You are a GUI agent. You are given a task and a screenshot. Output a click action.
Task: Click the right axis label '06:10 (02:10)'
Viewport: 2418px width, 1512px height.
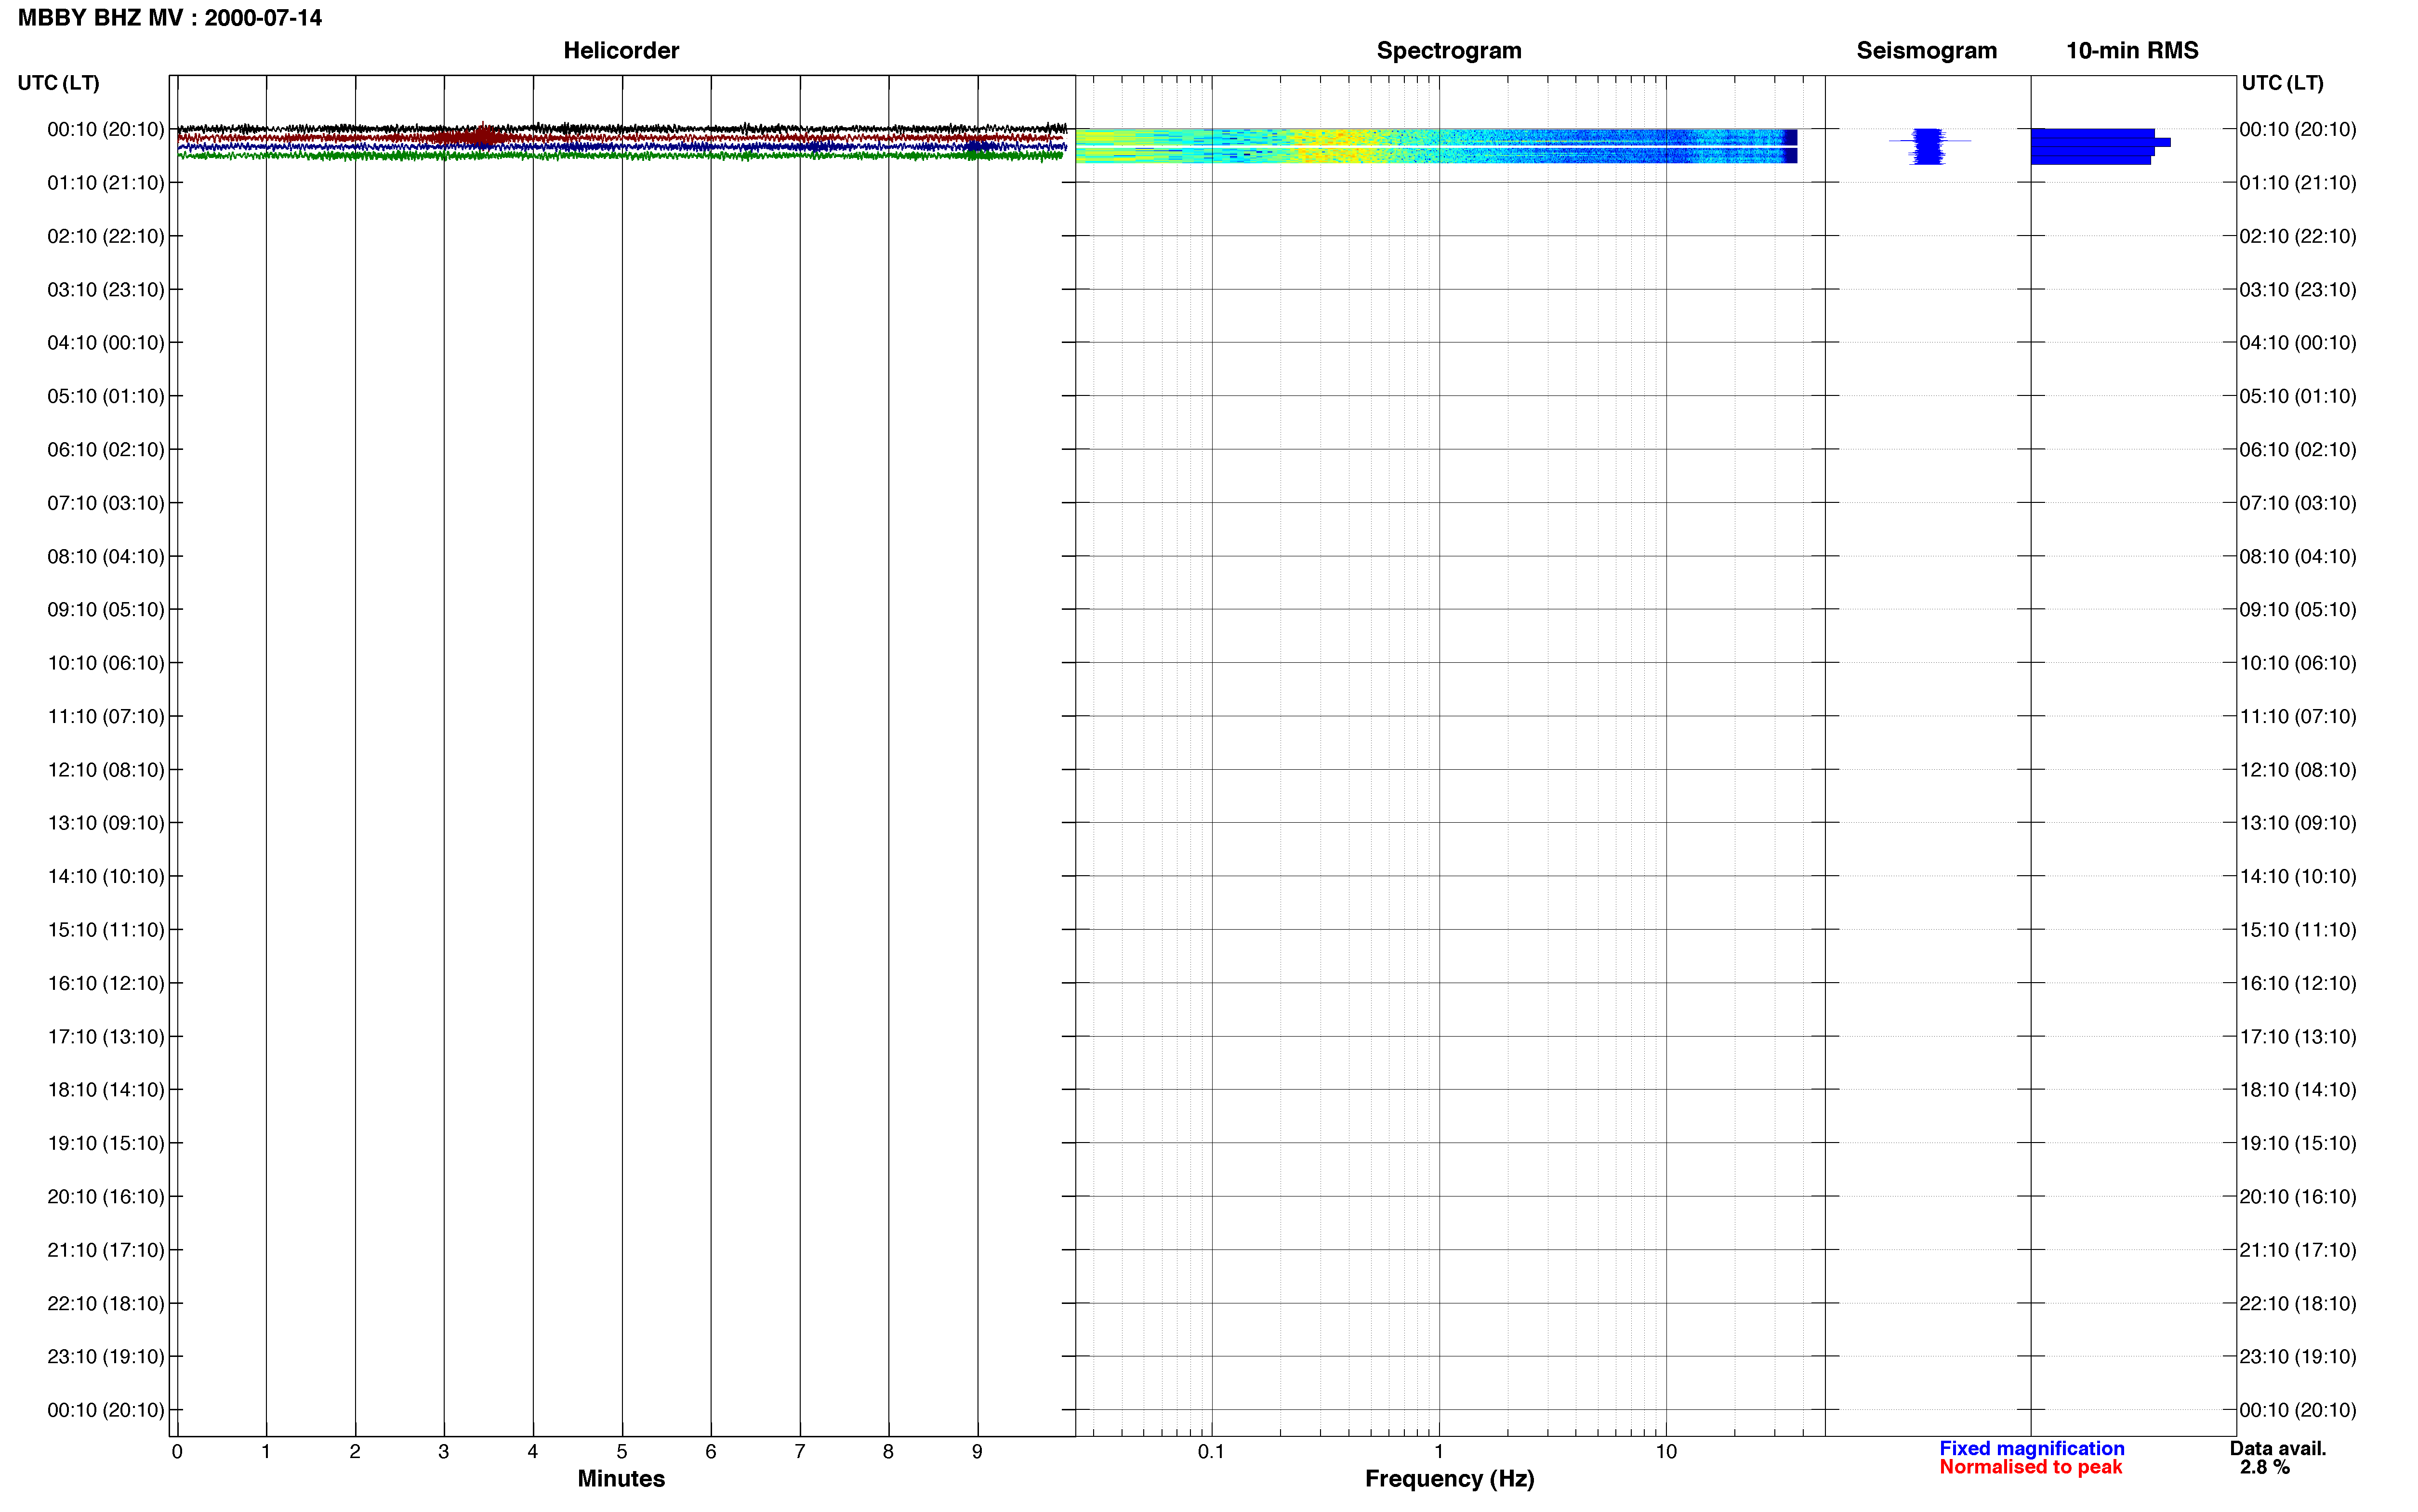click(x=2298, y=450)
